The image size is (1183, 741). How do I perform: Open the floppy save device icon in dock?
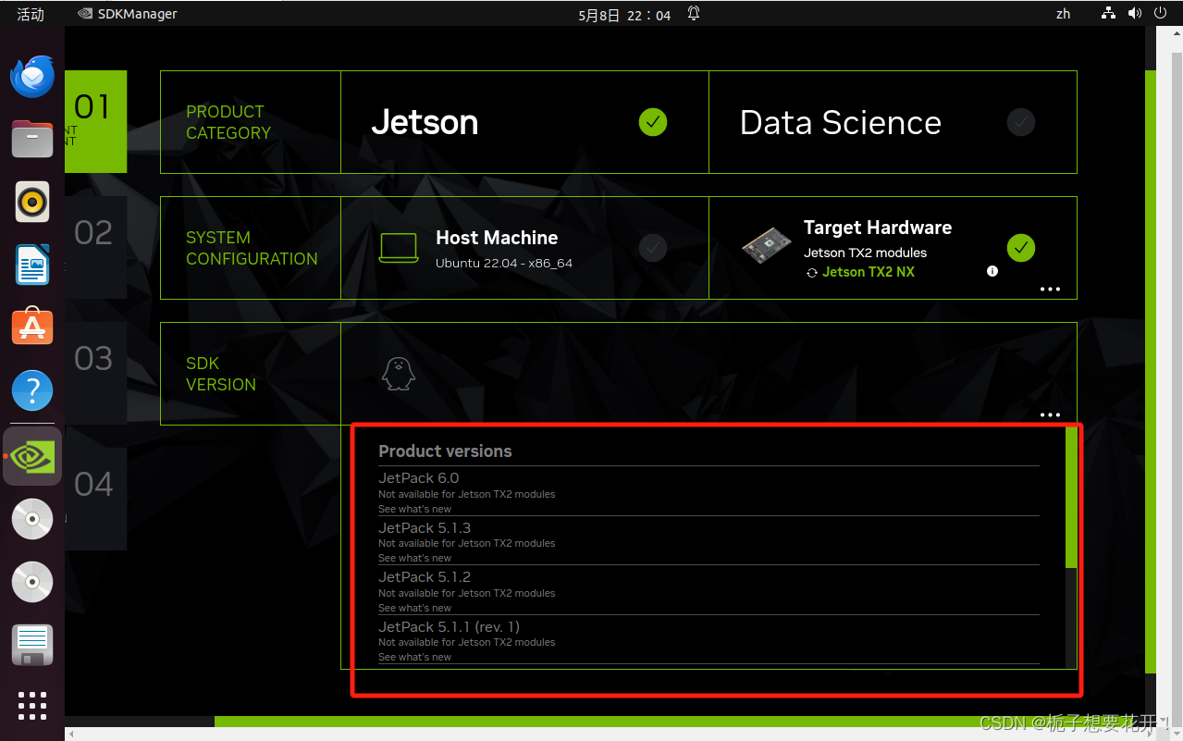point(32,645)
